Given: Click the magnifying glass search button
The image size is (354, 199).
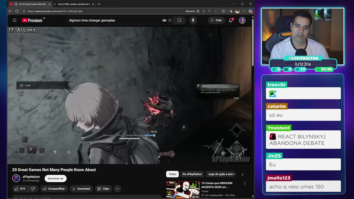Looking at the screenshot, I should (179, 20).
